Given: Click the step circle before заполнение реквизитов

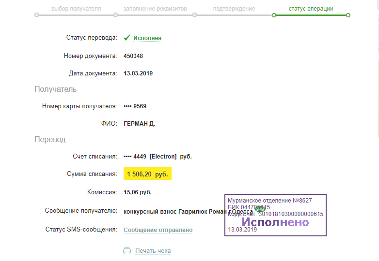Looking at the screenshot, I should click(115, 15).
